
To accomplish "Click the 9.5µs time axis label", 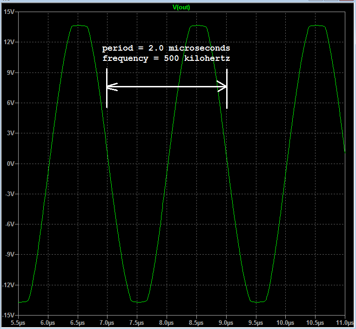I will tap(255, 323).
